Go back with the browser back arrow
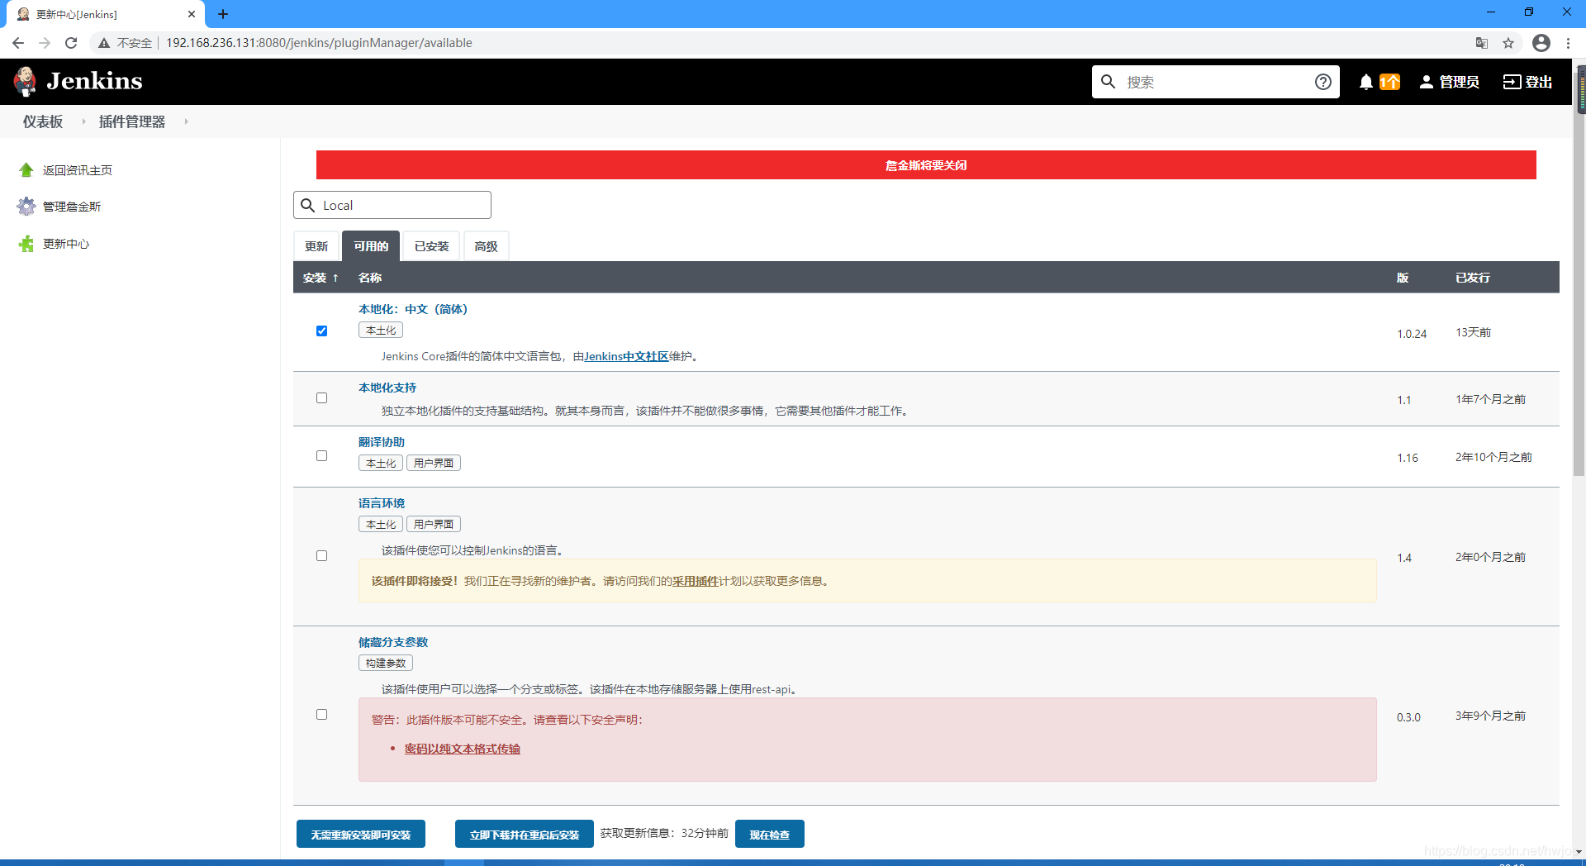The image size is (1586, 866). pyautogui.click(x=18, y=43)
